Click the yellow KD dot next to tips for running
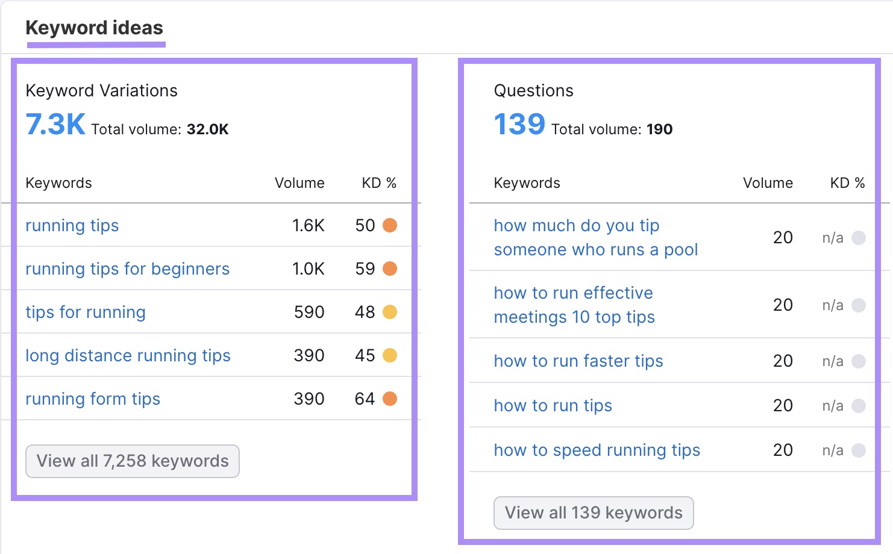Screen dimensions: 893x554 tap(391, 312)
